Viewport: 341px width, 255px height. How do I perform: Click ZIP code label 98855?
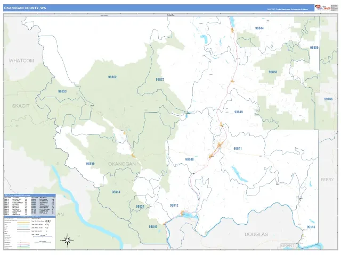coord(273,72)
